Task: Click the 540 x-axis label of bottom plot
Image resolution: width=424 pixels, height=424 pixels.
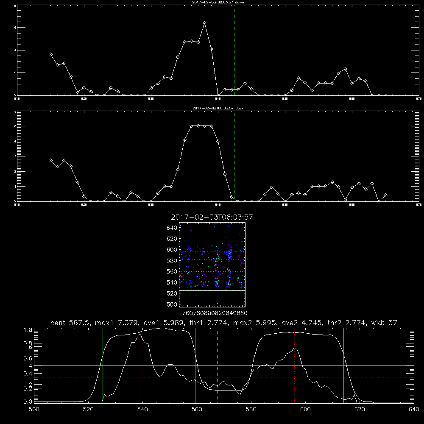Action: pos(142,410)
